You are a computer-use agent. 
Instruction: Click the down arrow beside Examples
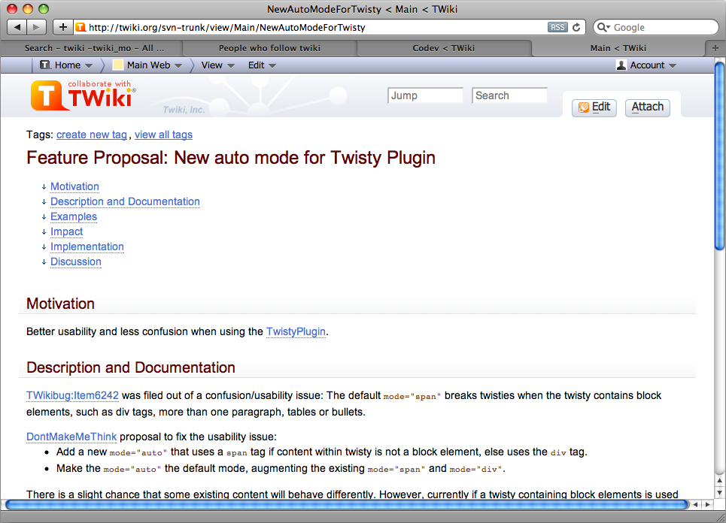coord(44,217)
